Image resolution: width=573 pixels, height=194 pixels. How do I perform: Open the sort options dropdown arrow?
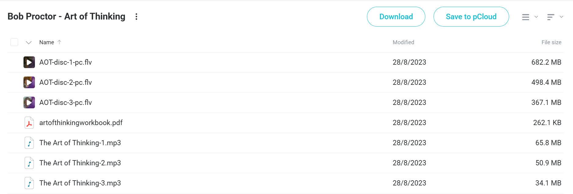point(561,17)
